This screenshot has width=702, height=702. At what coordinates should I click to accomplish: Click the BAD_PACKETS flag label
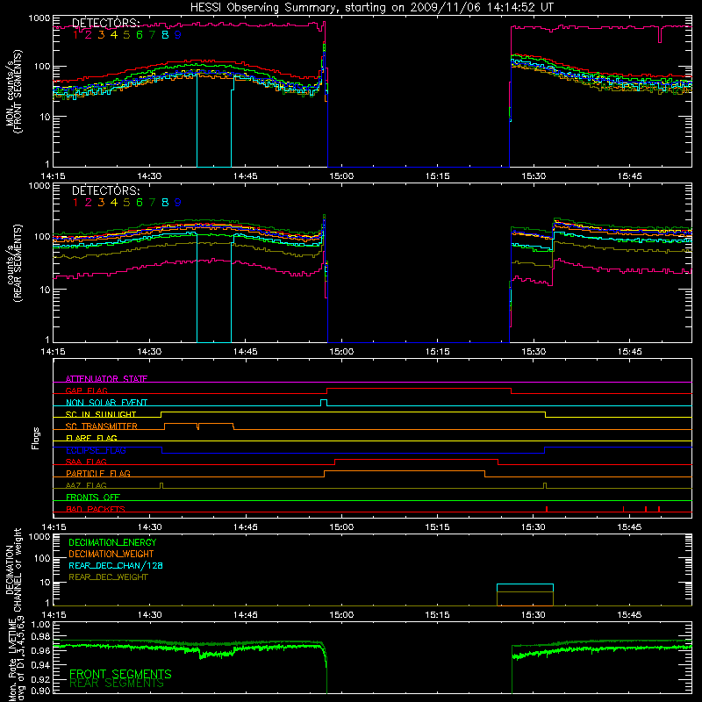point(96,509)
